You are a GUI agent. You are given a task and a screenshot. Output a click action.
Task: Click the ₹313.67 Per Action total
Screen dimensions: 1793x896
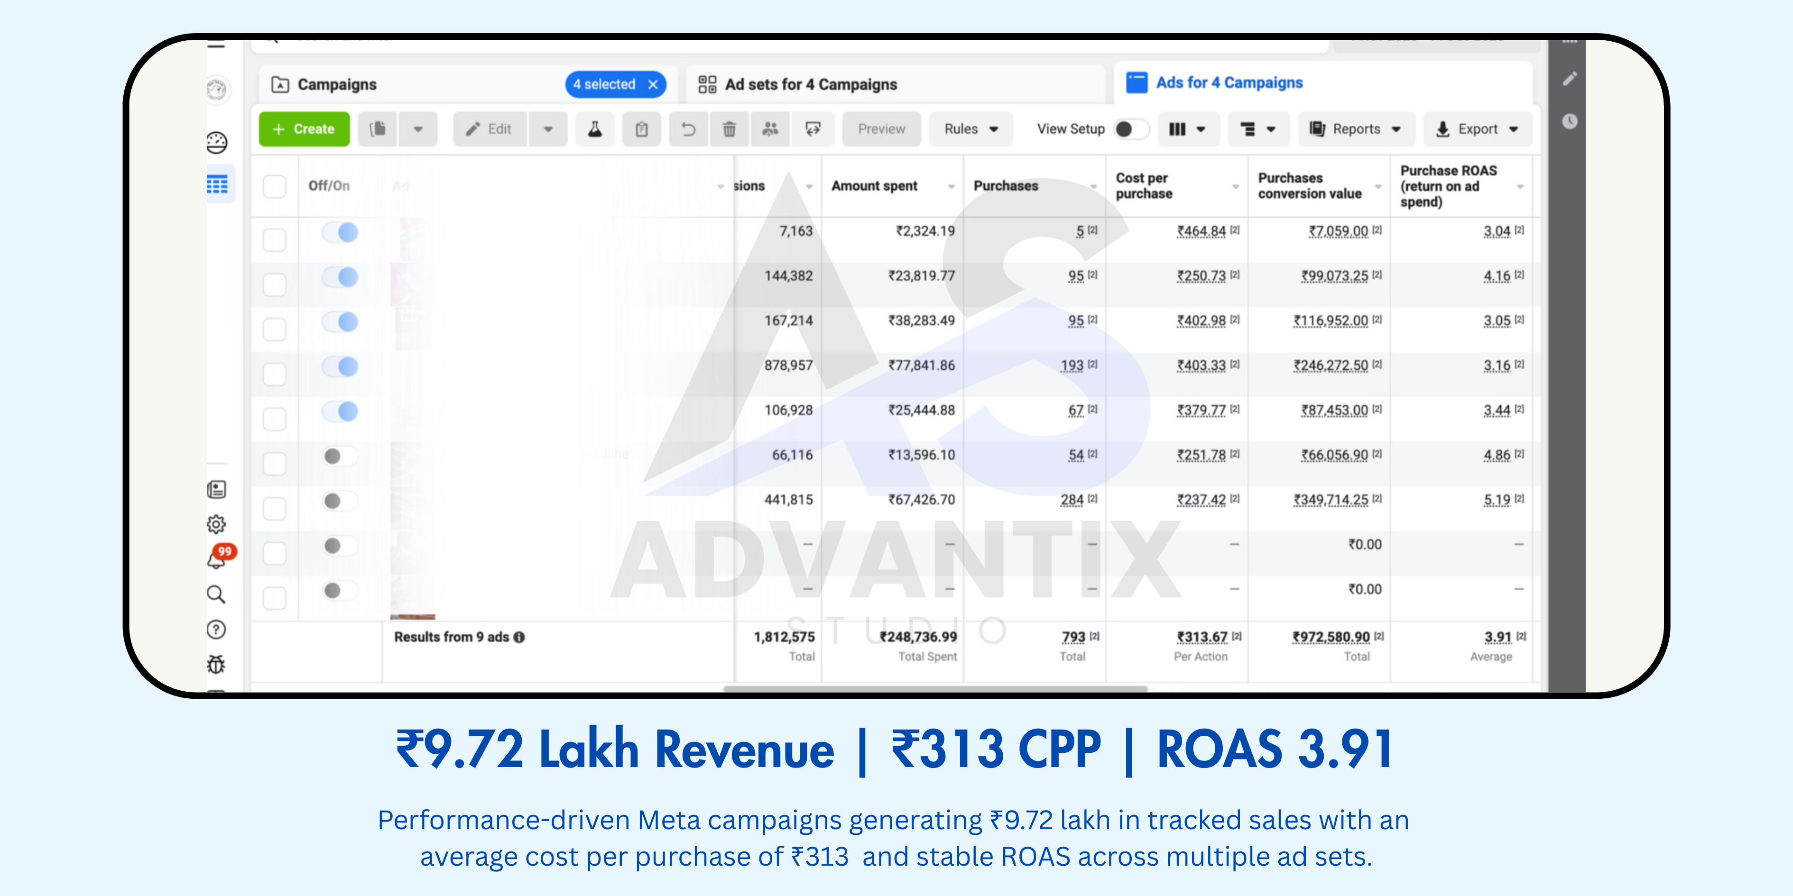coord(1202,637)
